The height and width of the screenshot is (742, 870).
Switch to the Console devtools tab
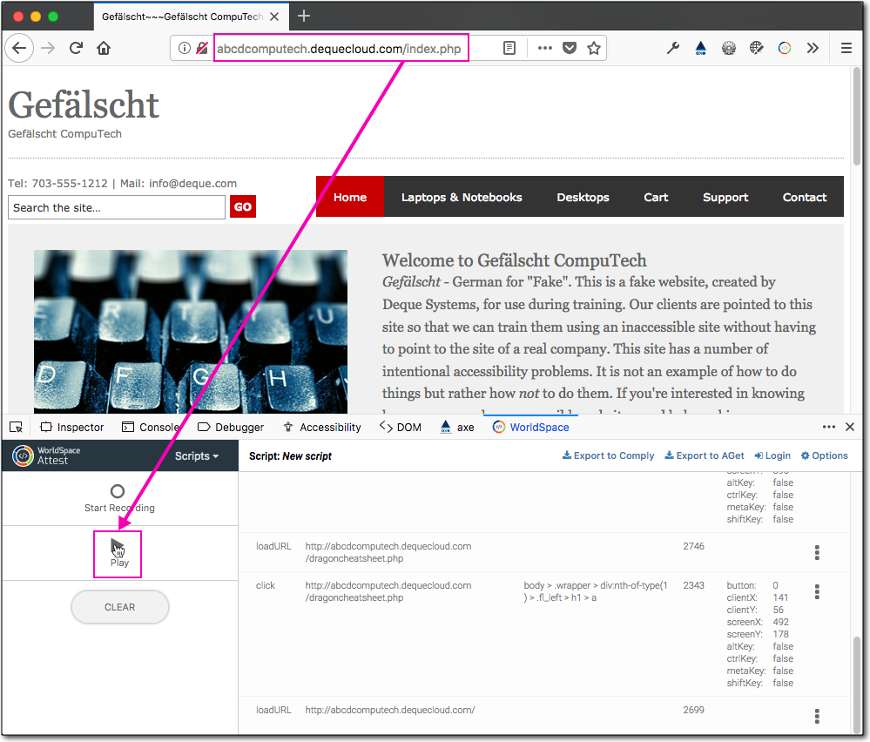(x=152, y=427)
